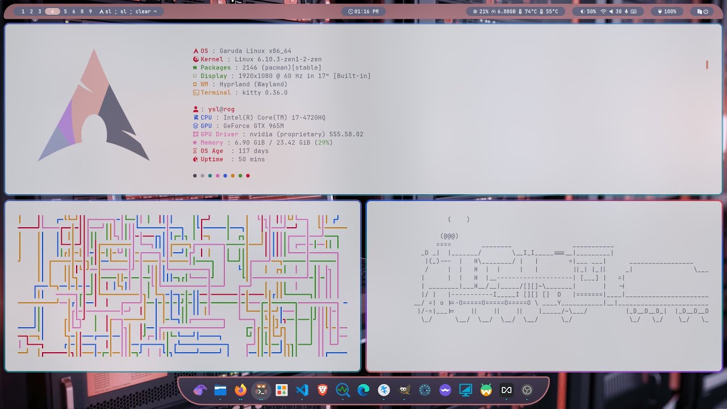Viewport: 727px width, 409px height.
Task: Click the 55°C temperature readout
Action: [x=549, y=11]
